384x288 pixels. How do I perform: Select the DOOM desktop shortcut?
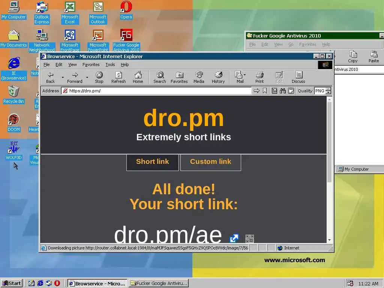pos(14,123)
